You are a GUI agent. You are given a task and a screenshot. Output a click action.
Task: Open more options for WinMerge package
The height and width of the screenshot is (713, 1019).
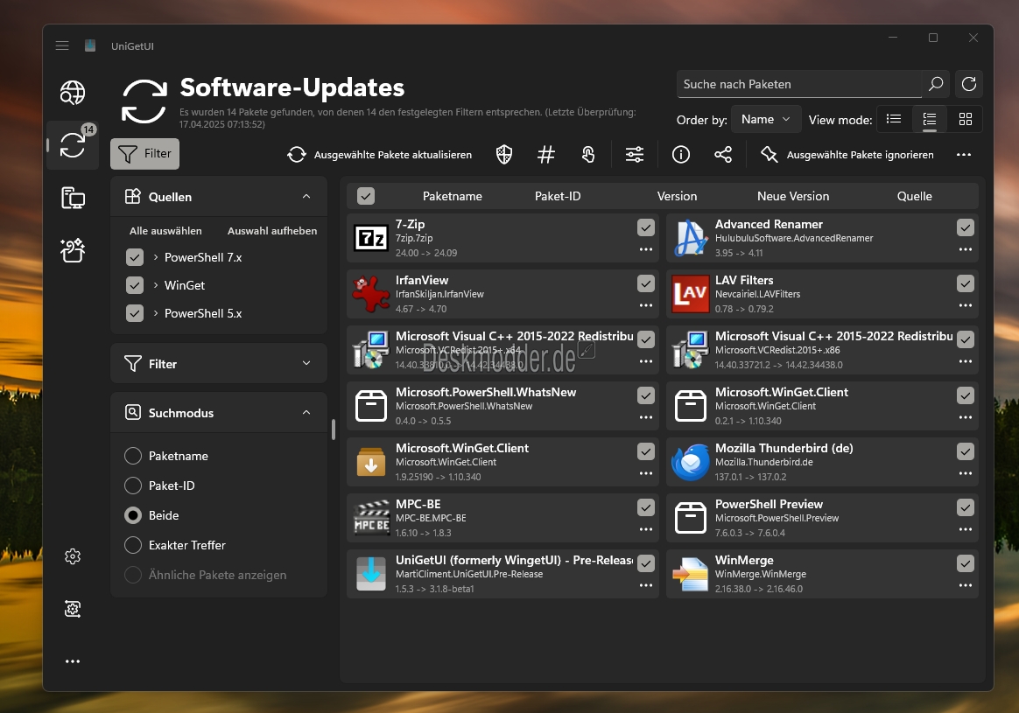tap(965, 585)
